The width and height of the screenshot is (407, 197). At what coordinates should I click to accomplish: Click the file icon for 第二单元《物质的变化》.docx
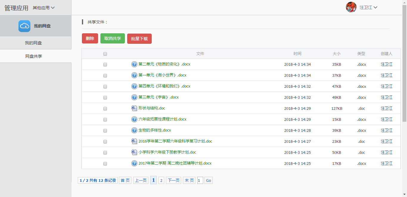(134, 64)
